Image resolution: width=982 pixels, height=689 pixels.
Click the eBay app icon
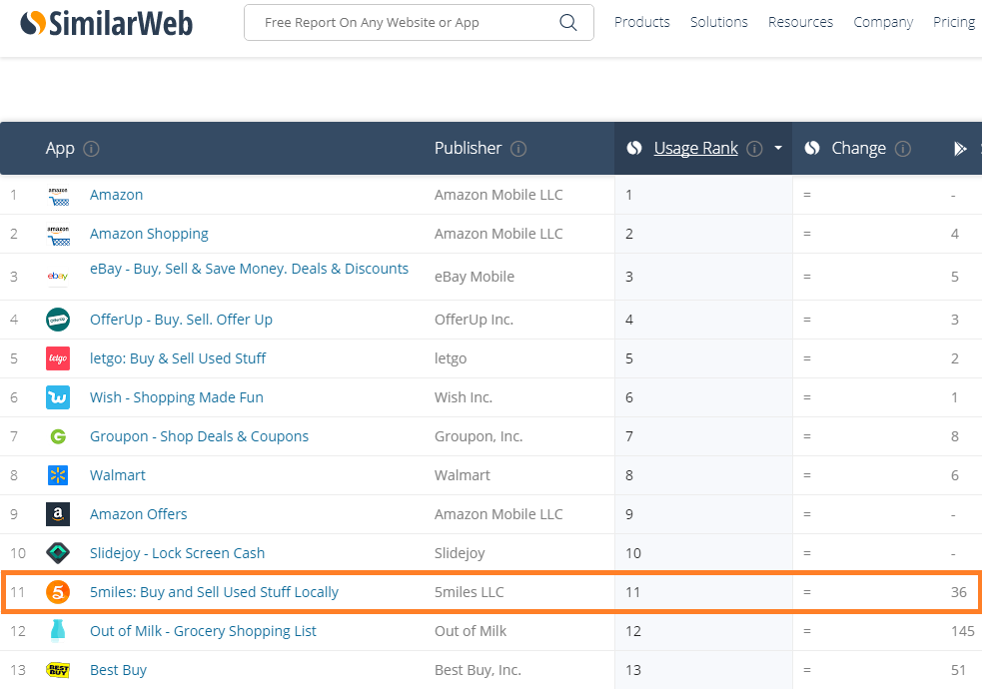[x=58, y=277]
